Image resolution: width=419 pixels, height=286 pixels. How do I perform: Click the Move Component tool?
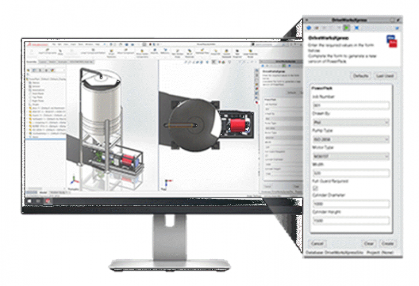(125, 52)
